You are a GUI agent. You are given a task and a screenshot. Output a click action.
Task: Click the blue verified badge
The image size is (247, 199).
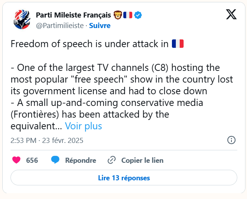[138, 15]
